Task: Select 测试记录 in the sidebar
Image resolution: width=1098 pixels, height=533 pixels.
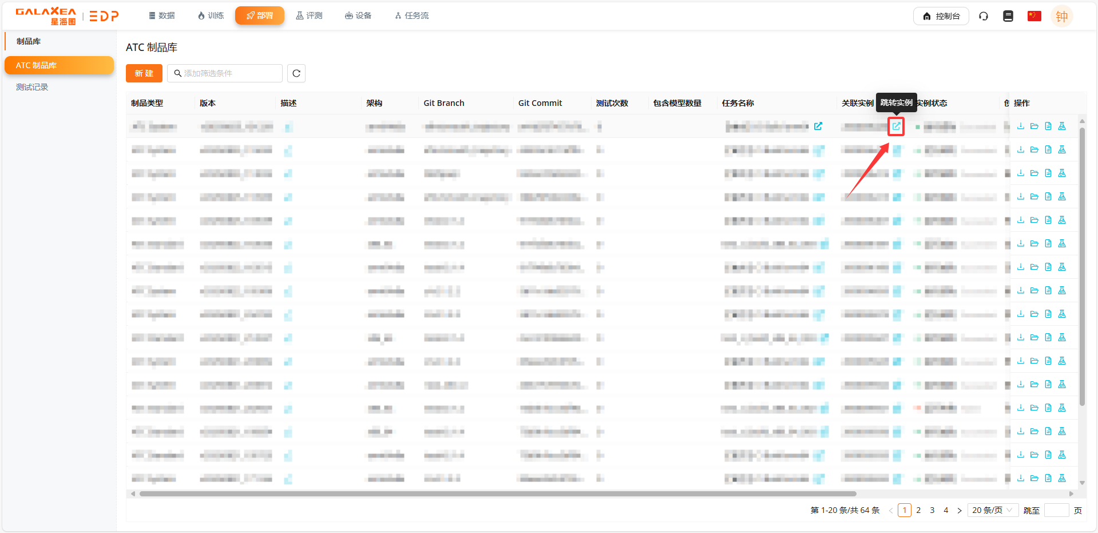Action: click(32, 87)
